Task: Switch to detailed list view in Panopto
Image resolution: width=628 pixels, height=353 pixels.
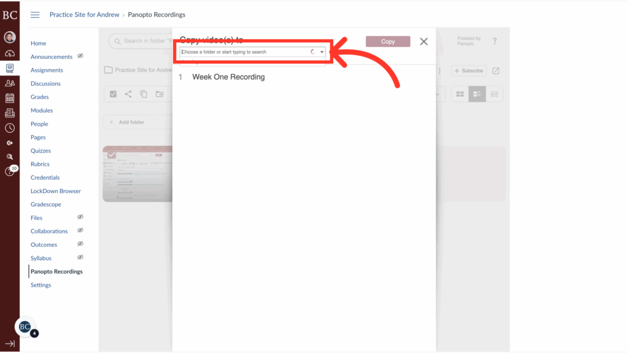Action: [x=494, y=93]
